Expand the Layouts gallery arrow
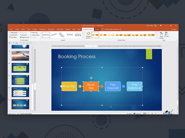This screenshot has width=185, height=138. click(x=83, y=37)
